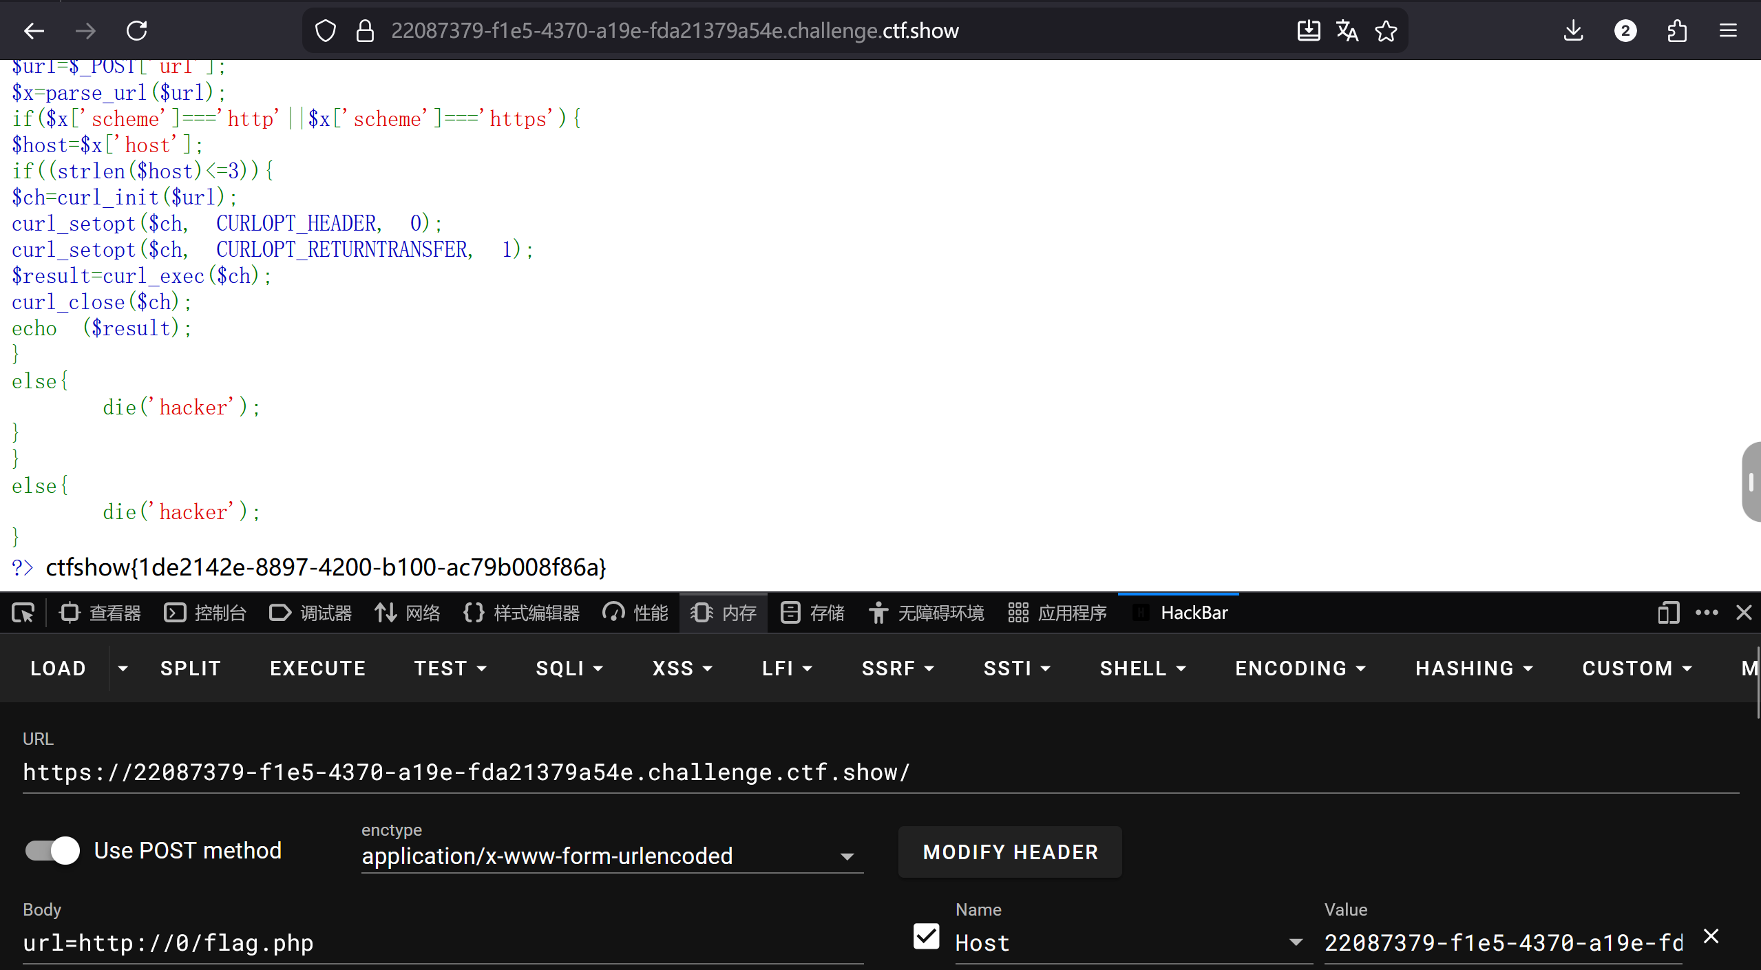Click the devtools dock-side layout icon

coord(1668,613)
